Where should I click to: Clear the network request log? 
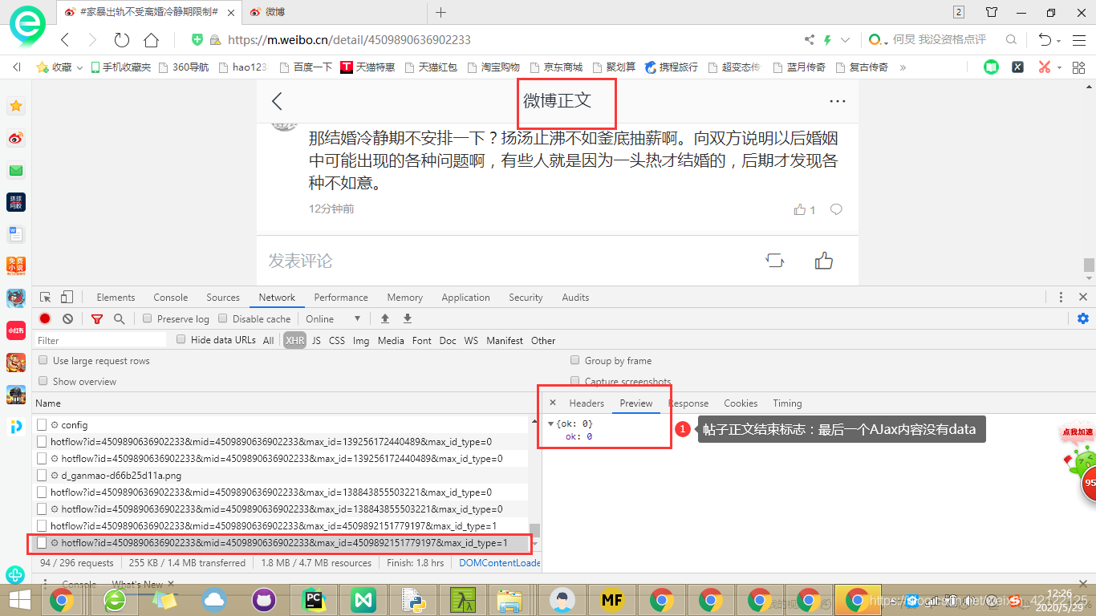pyautogui.click(x=67, y=318)
